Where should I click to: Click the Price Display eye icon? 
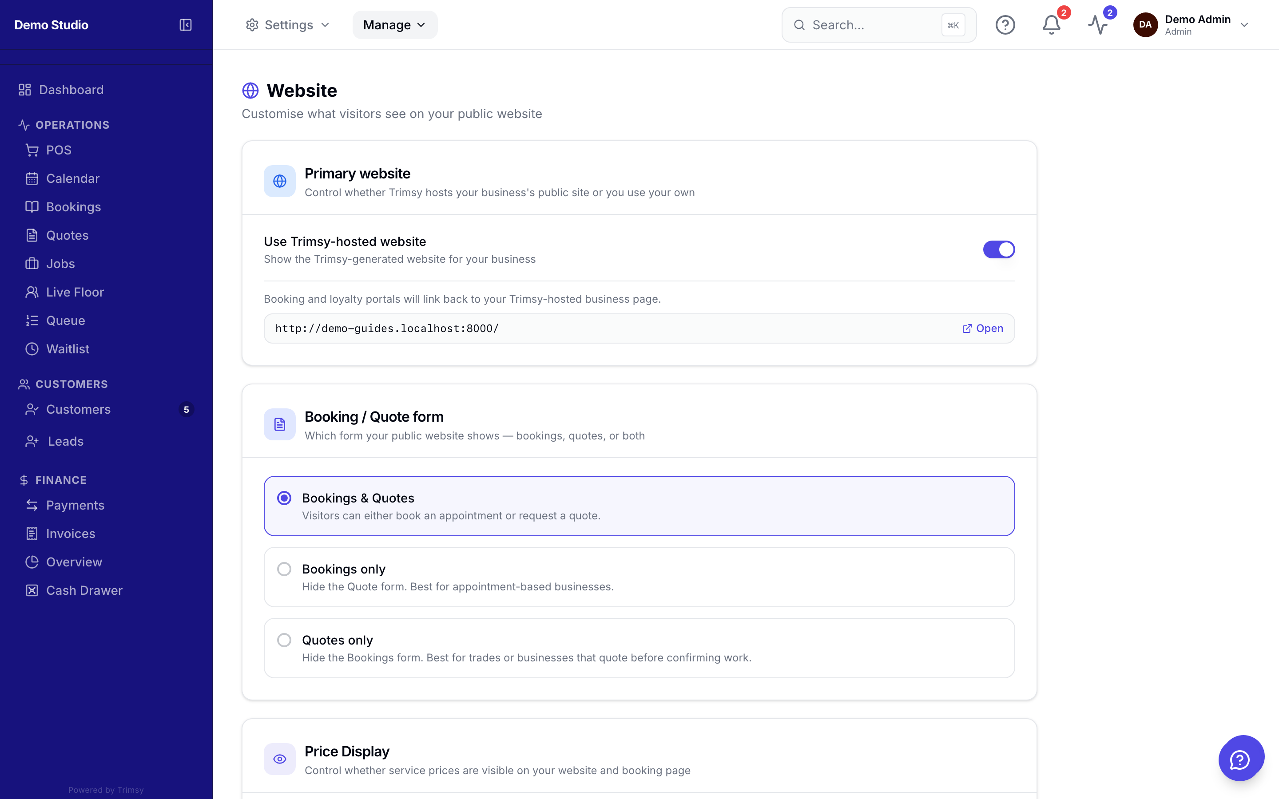pos(280,759)
